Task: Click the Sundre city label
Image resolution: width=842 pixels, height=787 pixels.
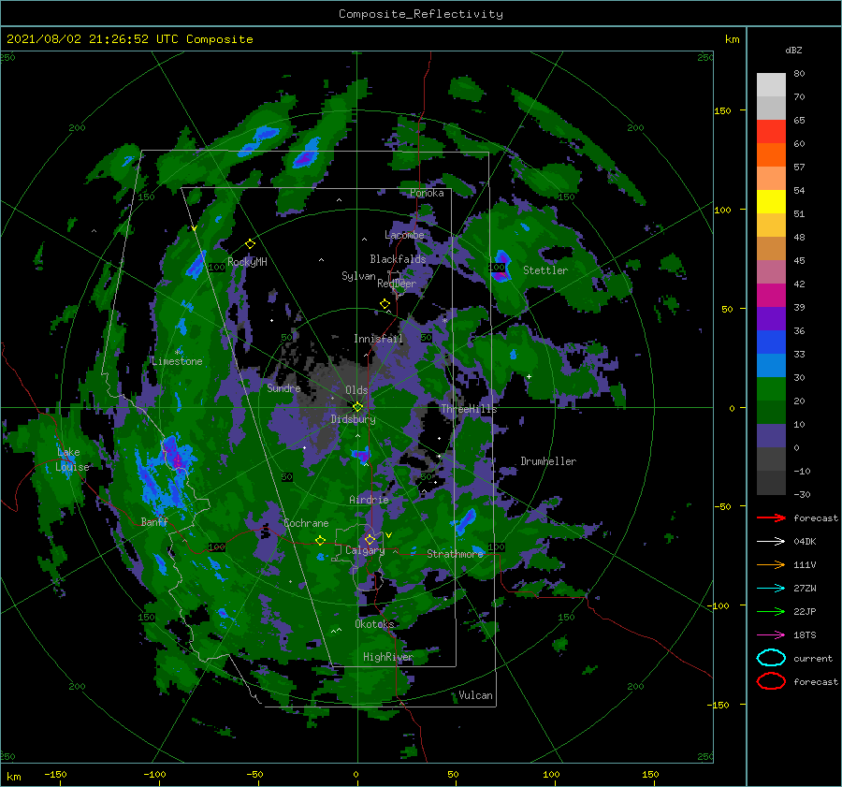Action: (283, 387)
